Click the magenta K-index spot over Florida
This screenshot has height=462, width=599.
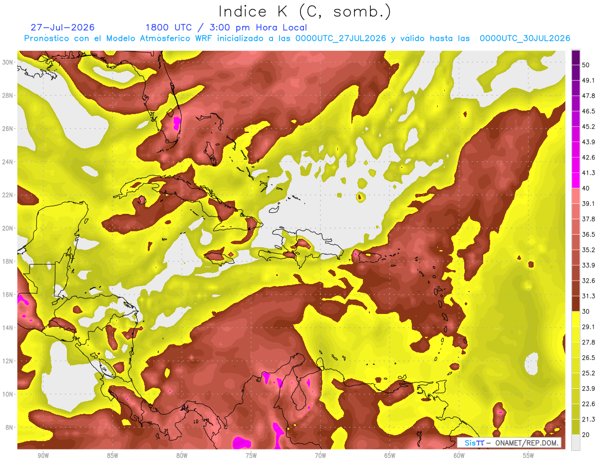coord(176,123)
